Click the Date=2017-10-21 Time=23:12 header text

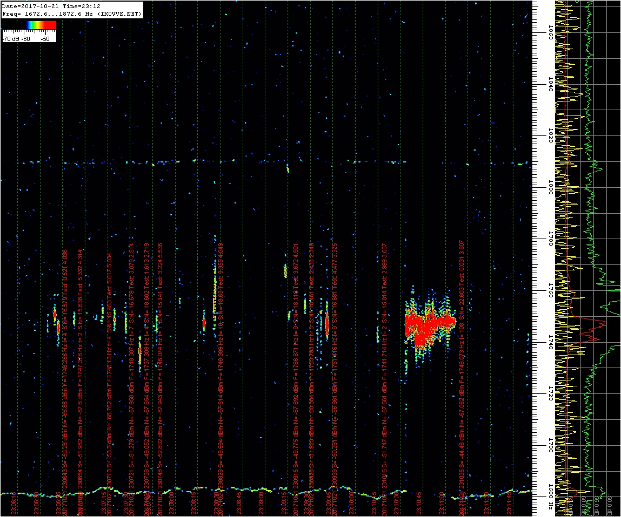click(51, 6)
